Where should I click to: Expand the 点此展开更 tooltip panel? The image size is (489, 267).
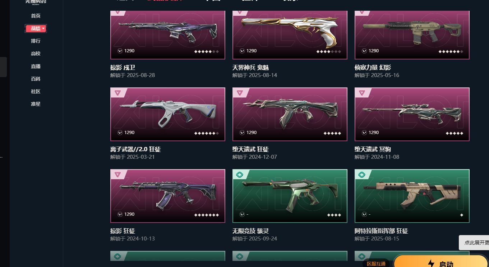[474, 243]
